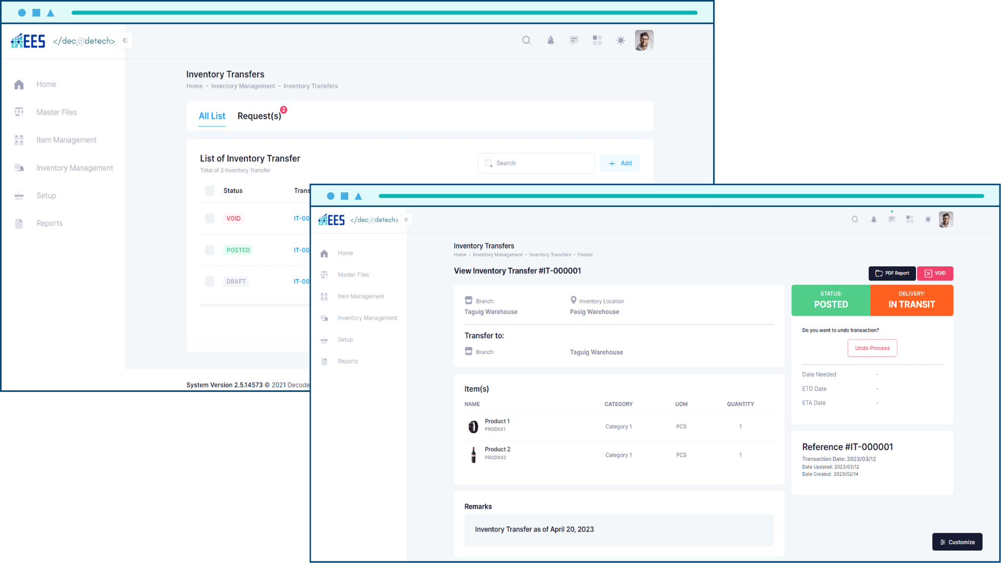
Task: Switch to the Request(s) tab
Action: click(x=259, y=116)
